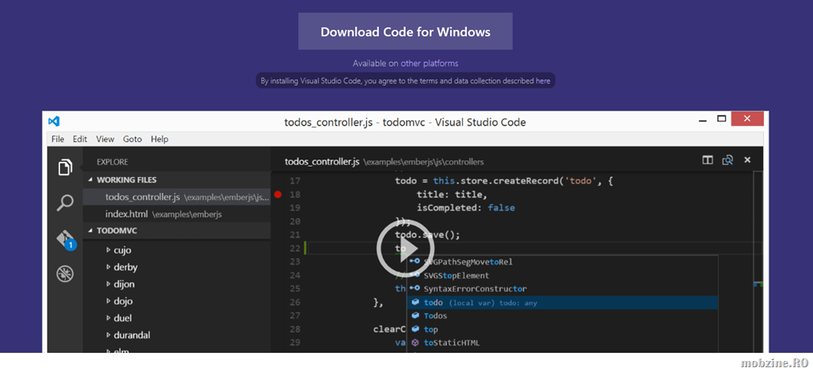Follow the other platforms link
813x372 pixels.
click(429, 63)
